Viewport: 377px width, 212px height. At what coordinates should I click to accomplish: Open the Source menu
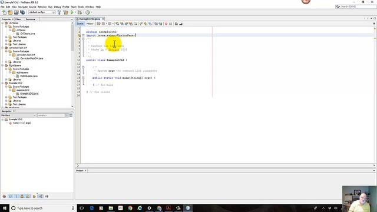click(32, 6)
